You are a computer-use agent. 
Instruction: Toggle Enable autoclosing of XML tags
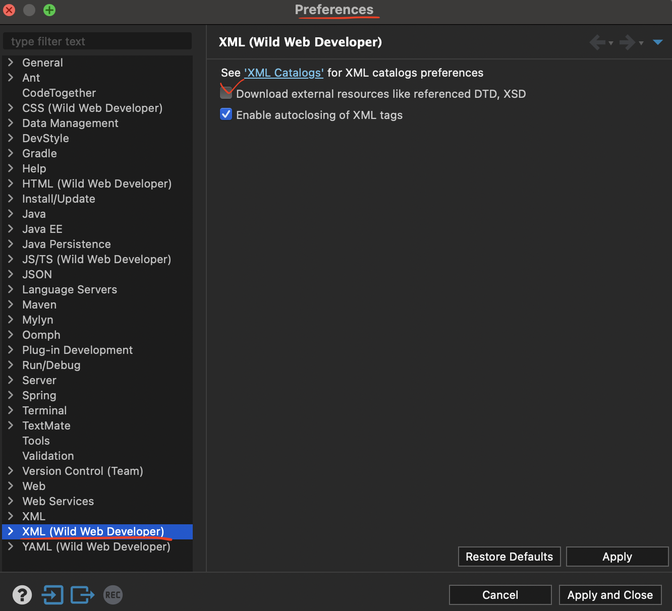coord(226,114)
